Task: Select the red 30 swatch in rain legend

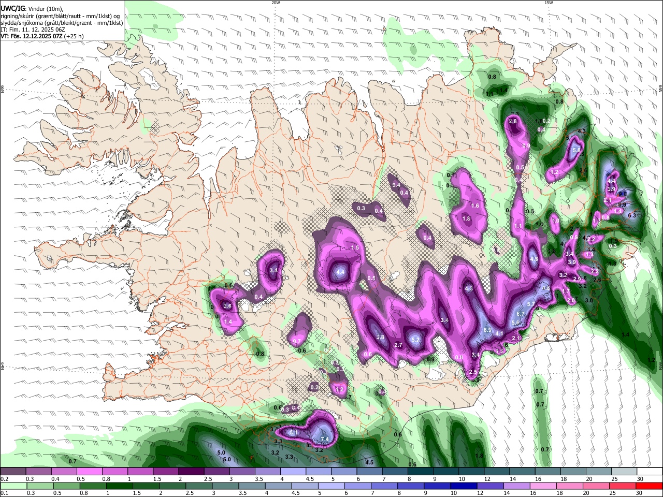Action: (x=648, y=486)
